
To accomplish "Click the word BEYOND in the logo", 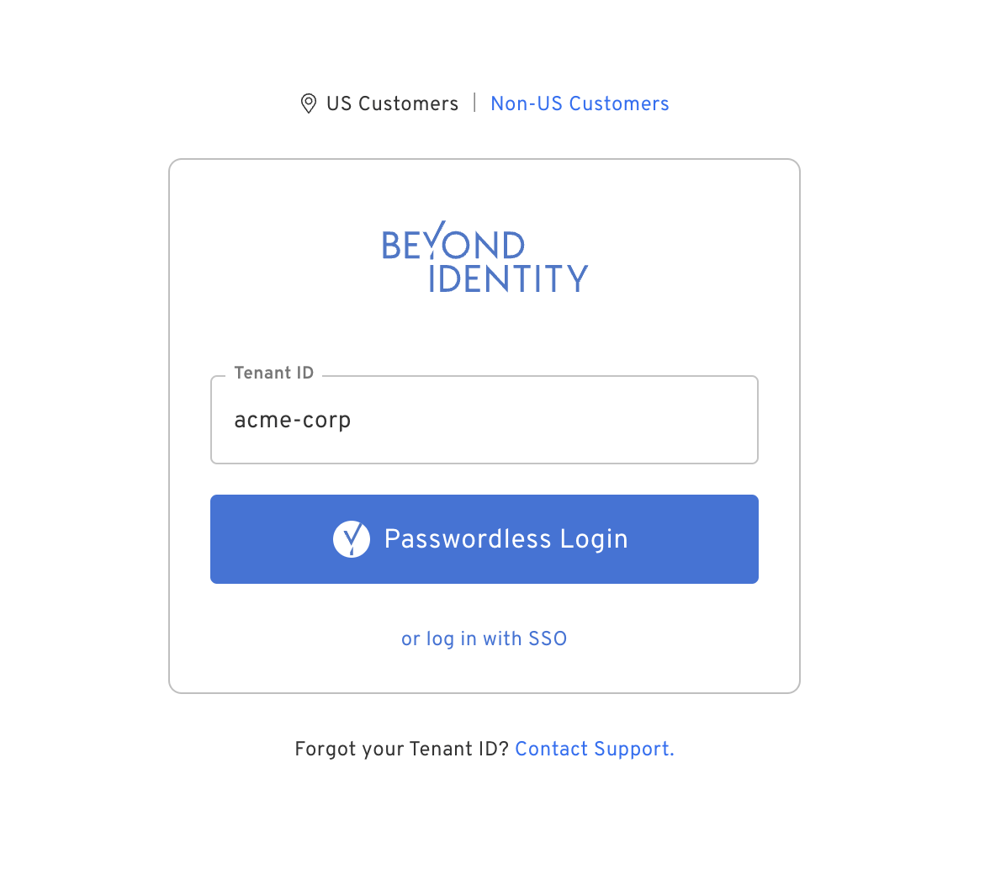I will point(453,245).
